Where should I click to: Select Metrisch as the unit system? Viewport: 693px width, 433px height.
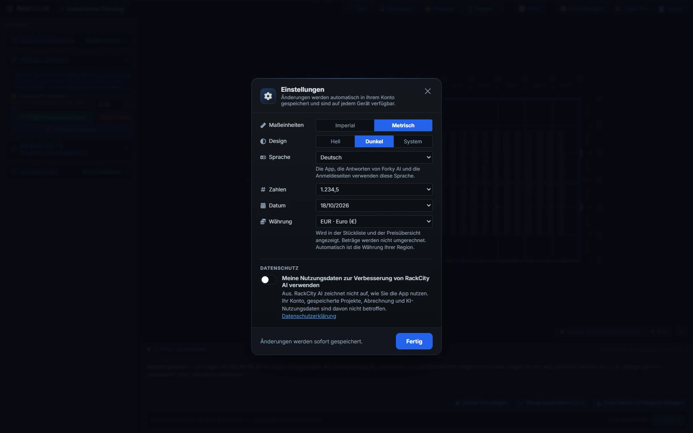pos(403,126)
